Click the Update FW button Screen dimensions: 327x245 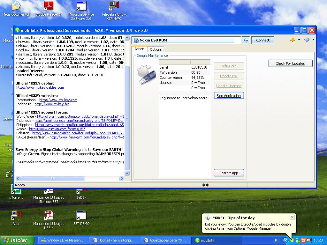coord(229,76)
